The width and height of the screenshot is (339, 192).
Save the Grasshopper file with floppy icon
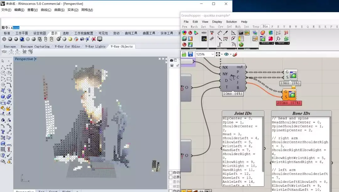point(190,54)
